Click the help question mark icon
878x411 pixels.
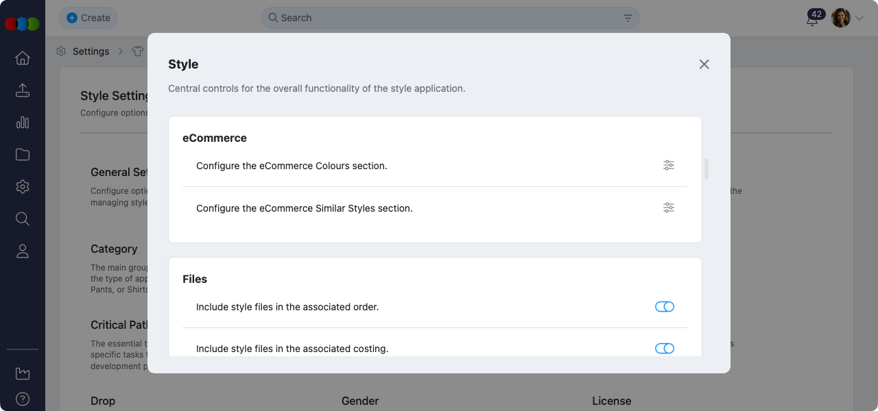[23, 399]
